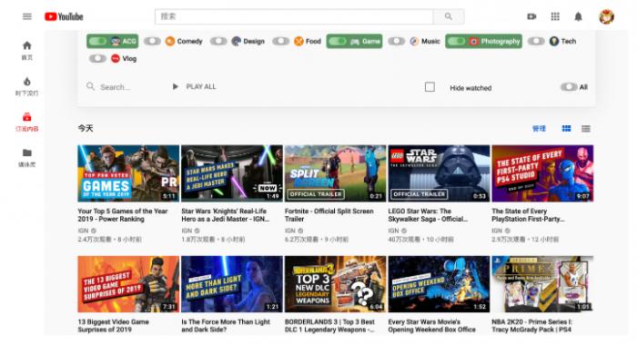Turn on the Vlog category toggle
The height and width of the screenshot is (345, 637).
97,58
